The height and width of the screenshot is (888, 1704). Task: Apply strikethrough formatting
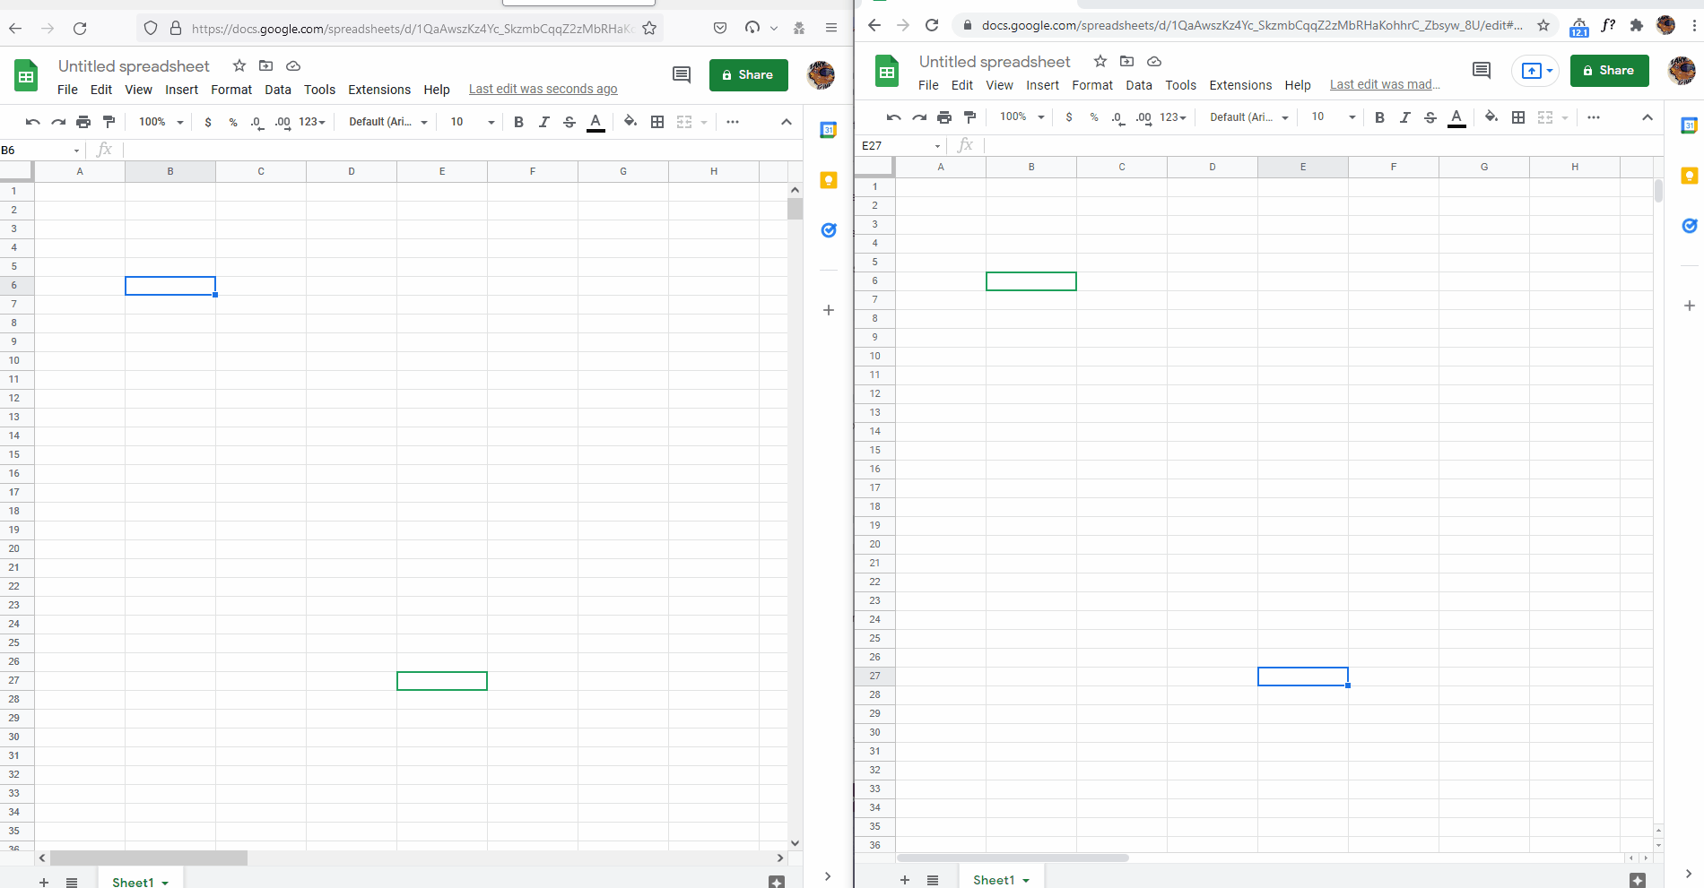click(569, 121)
